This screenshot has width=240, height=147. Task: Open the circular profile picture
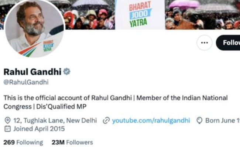click(x=34, y=29)
